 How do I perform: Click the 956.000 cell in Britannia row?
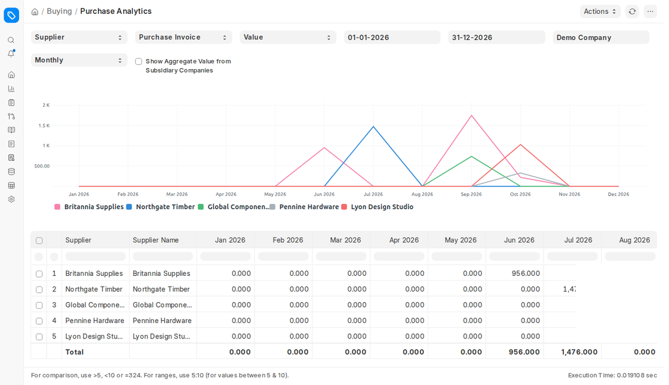pyautogui.click(x=514, y=274)
